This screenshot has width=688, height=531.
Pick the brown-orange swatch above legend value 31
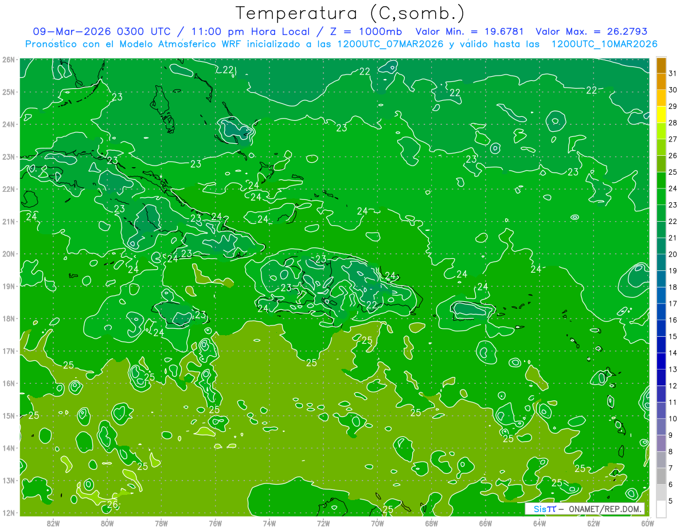661,65
